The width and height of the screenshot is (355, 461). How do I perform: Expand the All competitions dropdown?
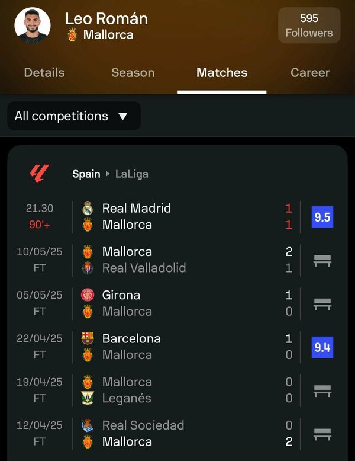(73, 116)
